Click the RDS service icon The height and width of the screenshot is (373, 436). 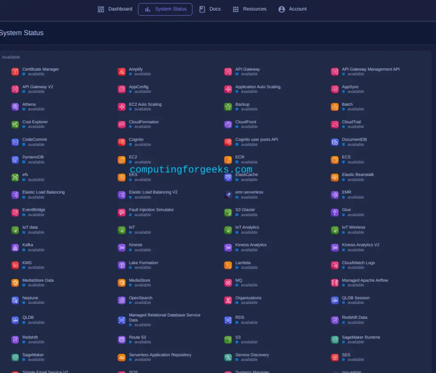[x=228, y=320]
